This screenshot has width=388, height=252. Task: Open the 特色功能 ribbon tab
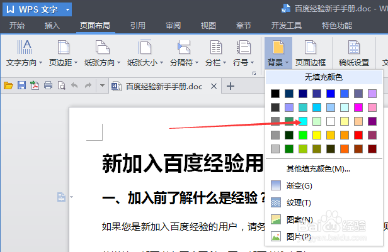pyautogui.click(x=337, y=25)
